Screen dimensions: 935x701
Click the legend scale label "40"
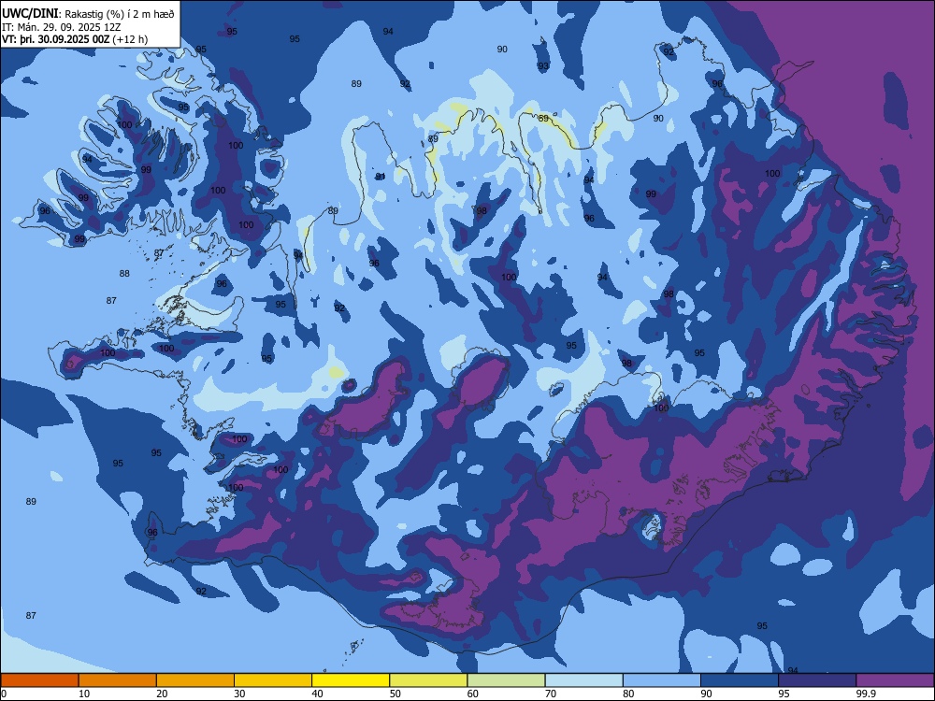pos(318,694)
